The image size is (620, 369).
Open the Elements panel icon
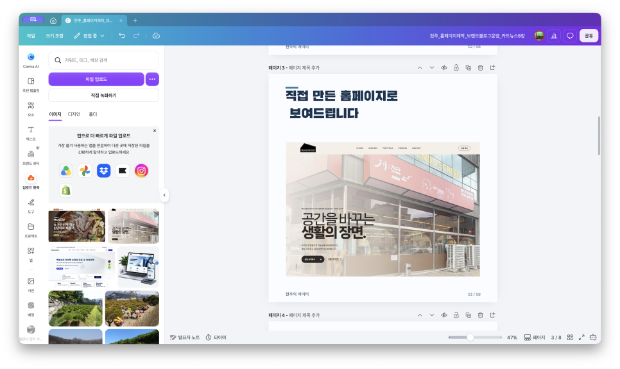point(31,105)
